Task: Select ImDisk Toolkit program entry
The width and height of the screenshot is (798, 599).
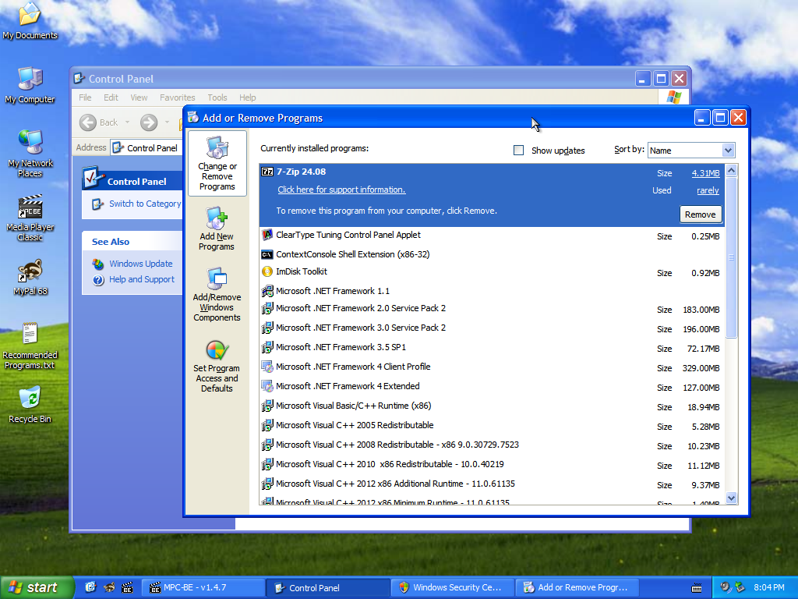Action: (x=302, y=272)
